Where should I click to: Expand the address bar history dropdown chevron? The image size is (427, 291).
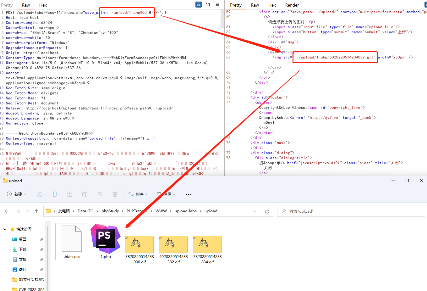coord(255,211)
